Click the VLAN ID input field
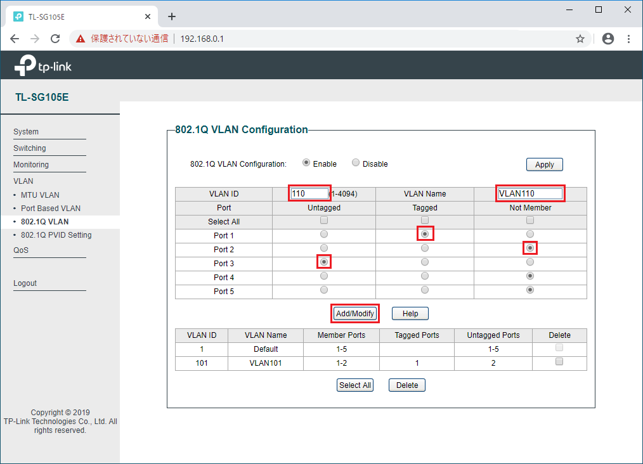Image resolution: width=643 pixels, height=464 pixels. coord(309,193)
